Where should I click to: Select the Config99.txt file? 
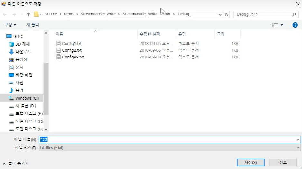pos(73,57)
